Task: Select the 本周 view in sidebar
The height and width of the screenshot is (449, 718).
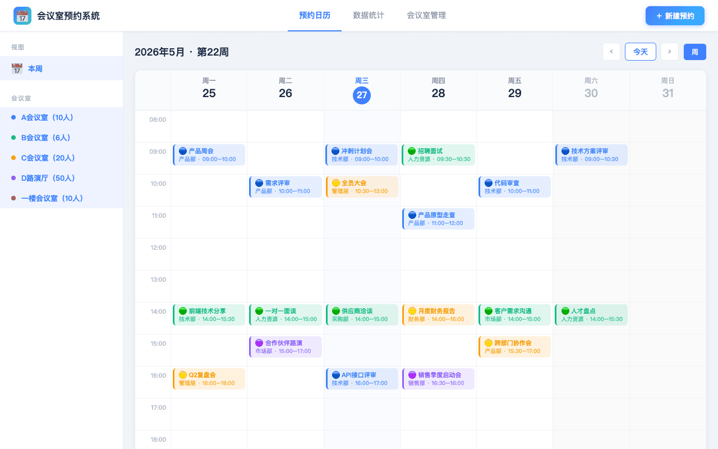Action: [62, 68]
